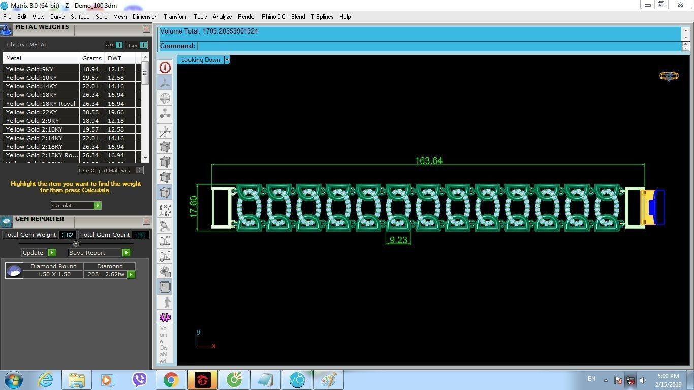Click the metal list scroll down arrow
Image resolution: width=694 pixels, height=390 pixels.
click(x=145, y=158)
